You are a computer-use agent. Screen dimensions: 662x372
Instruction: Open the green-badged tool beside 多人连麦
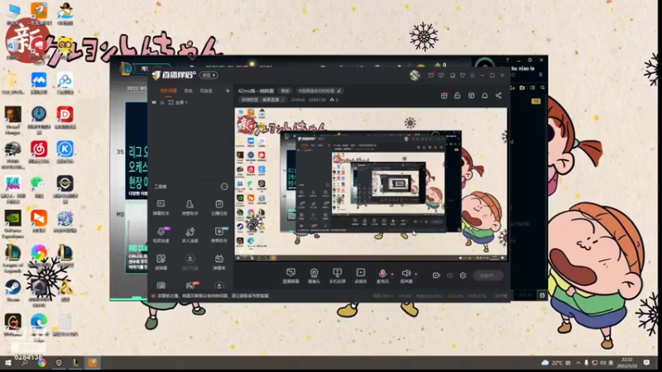point(219,235)
